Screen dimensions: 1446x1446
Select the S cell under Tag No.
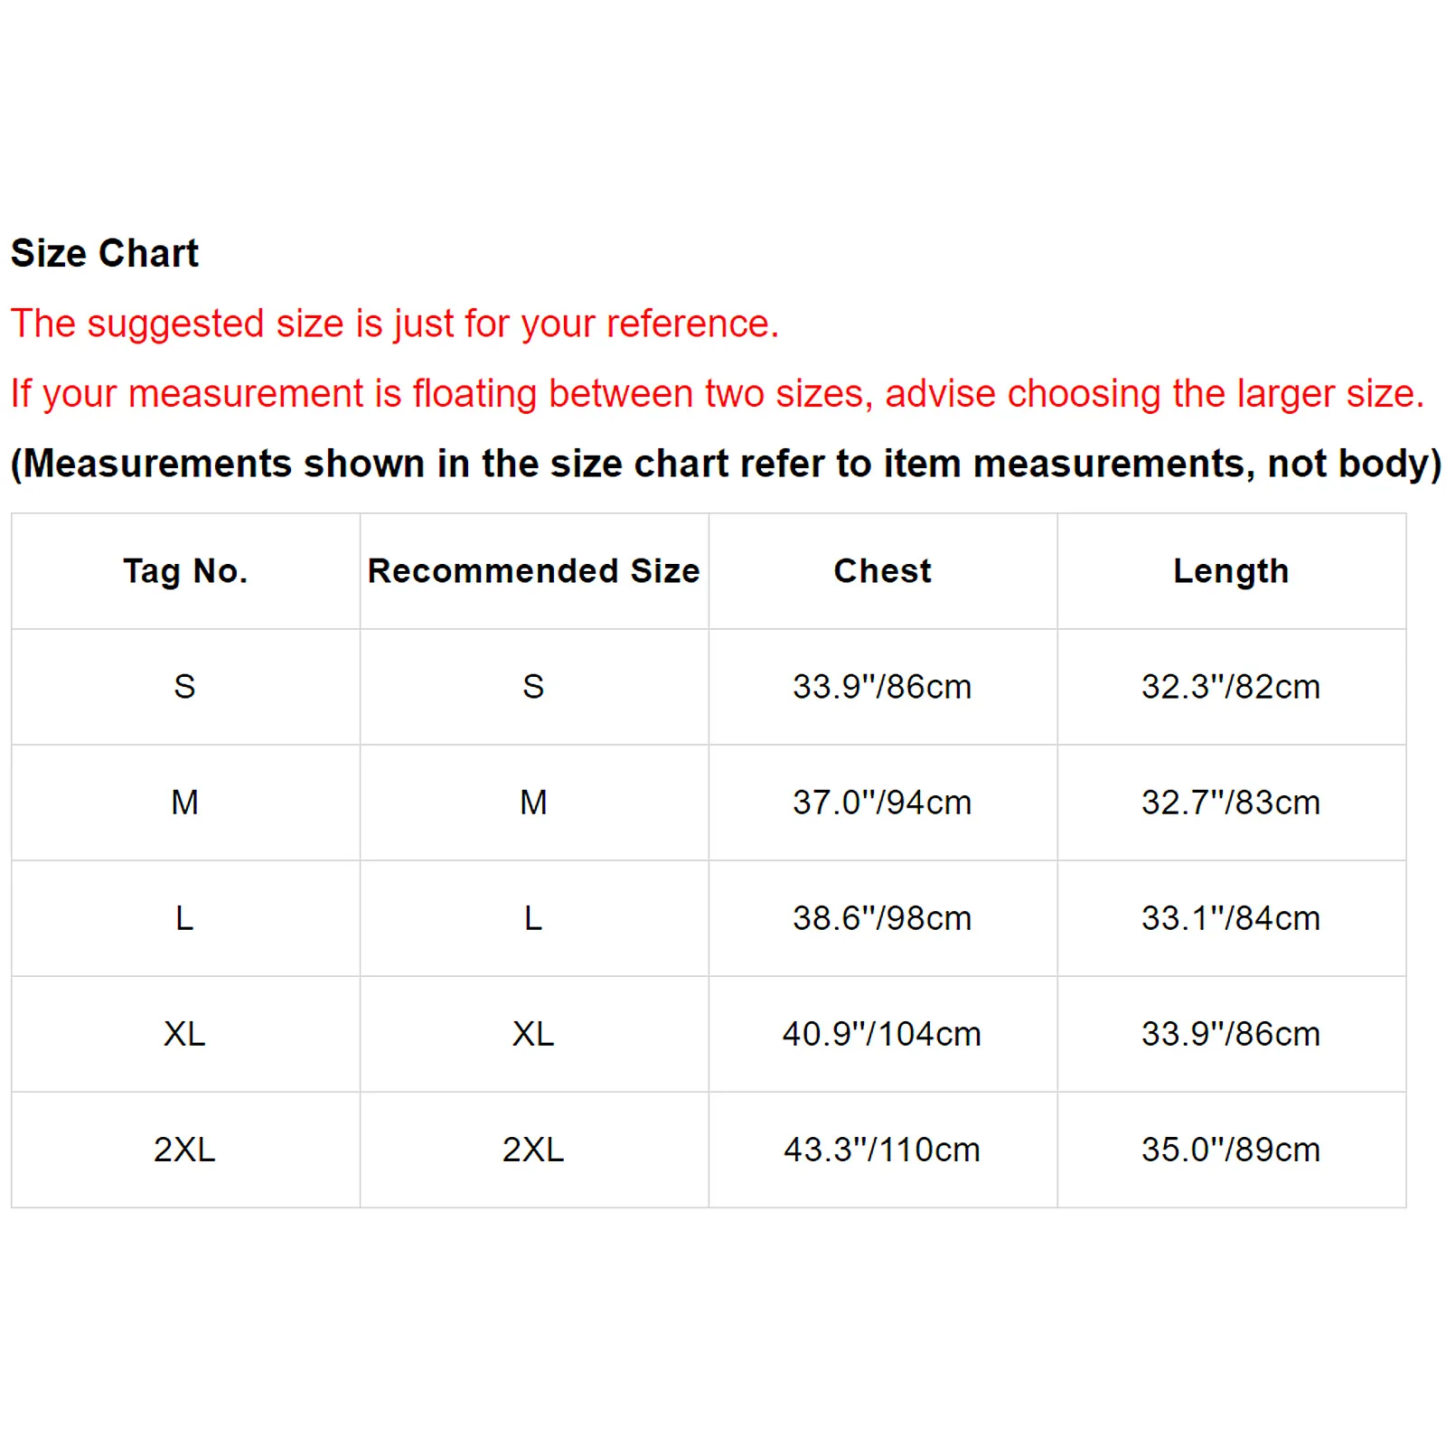pos(185,687)
